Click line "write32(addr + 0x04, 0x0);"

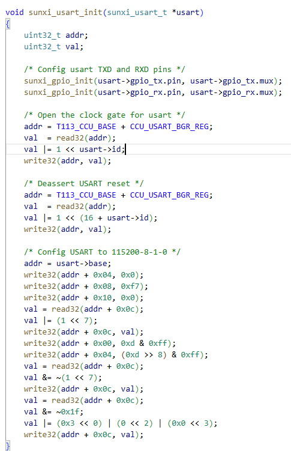click(x=83, y=274)
